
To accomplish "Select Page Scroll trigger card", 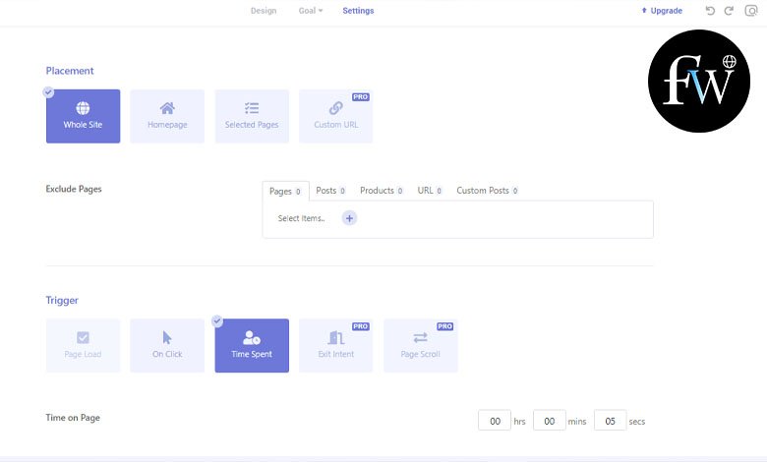I will (421, 346).
